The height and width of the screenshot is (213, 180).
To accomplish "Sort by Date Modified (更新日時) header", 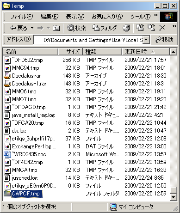I will pos(146,52).
